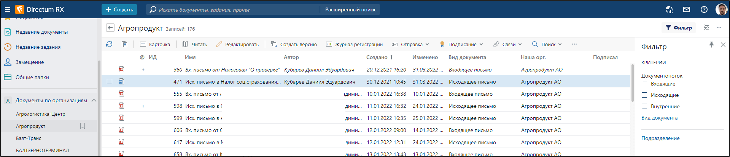Click the Исх. письмо в Налог соц.страхования name
Image resolution: width=730 pixels, height=157 pixels.
pyautogui.click(x=233, y=82)
